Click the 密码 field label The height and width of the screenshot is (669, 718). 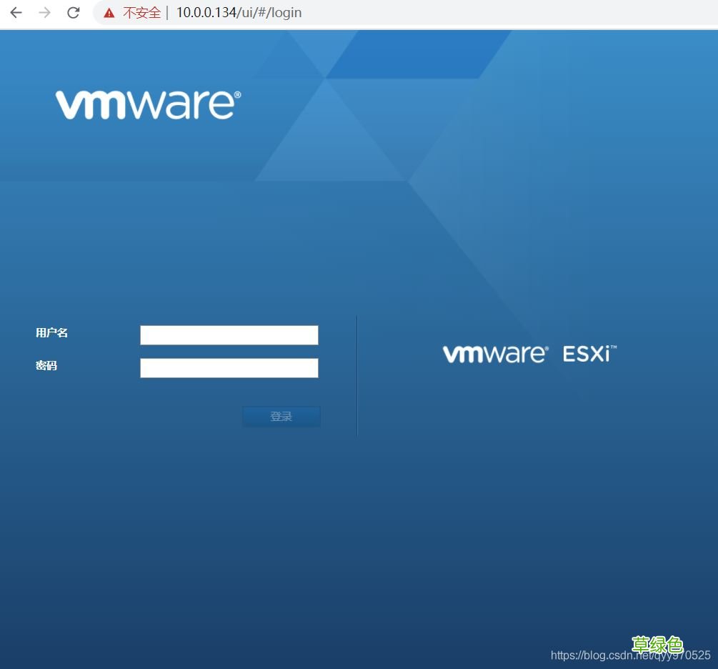(46, 365)
